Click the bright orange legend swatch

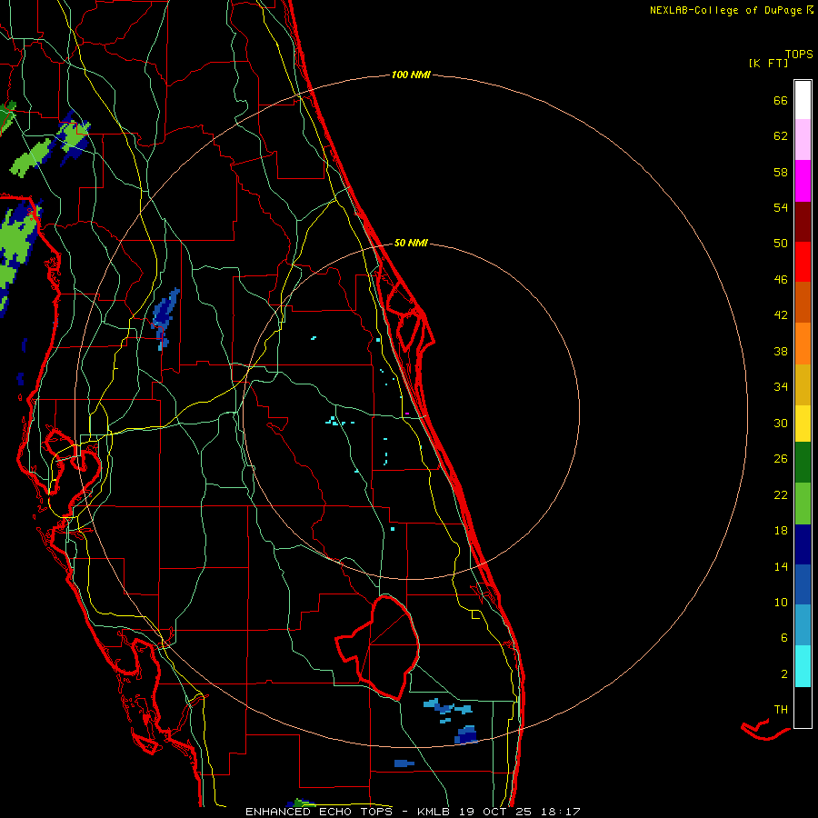click(x=803, y=344)
